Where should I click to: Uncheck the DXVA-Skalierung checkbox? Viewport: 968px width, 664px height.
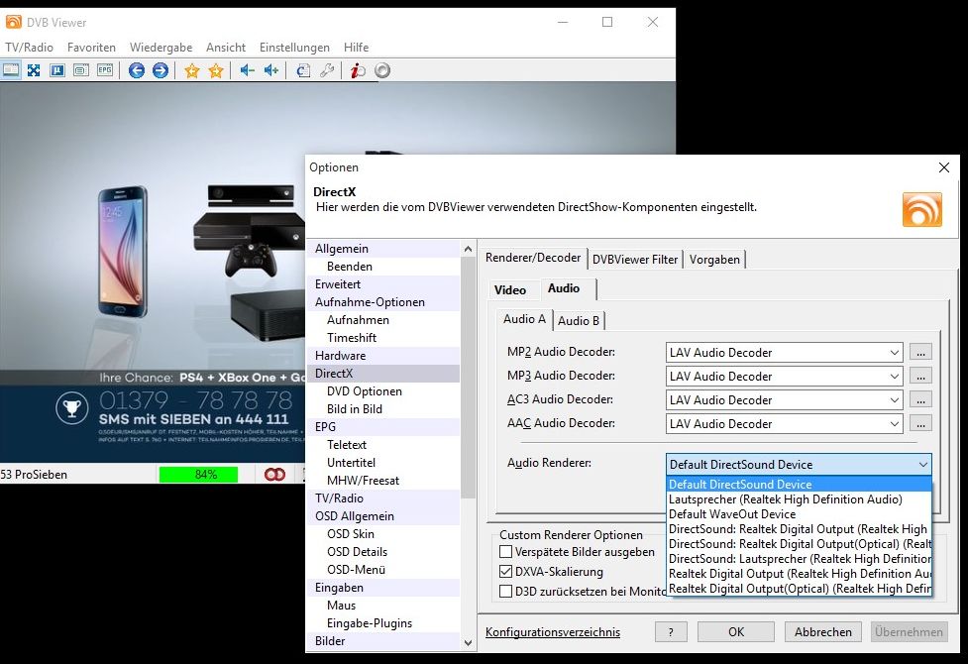click(x=506, y=572)
